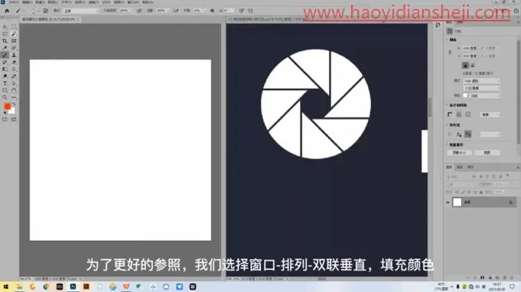Click the canvas width field in Properties

[x=470, y=49]
